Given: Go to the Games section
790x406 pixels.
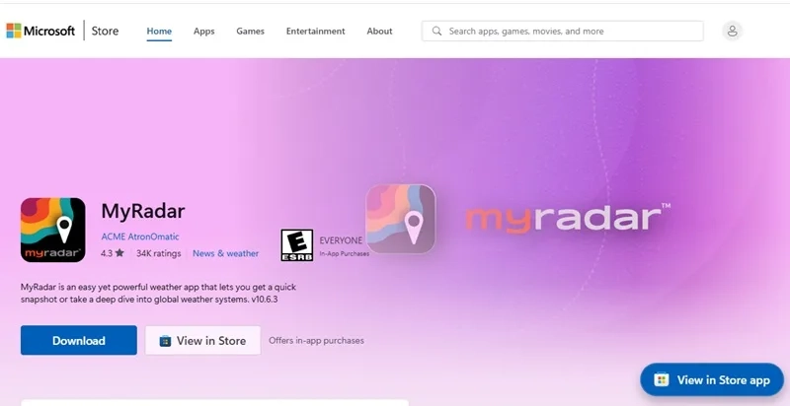Looking at the screenshot, I should pyautogui.click(x=250, y=32).
